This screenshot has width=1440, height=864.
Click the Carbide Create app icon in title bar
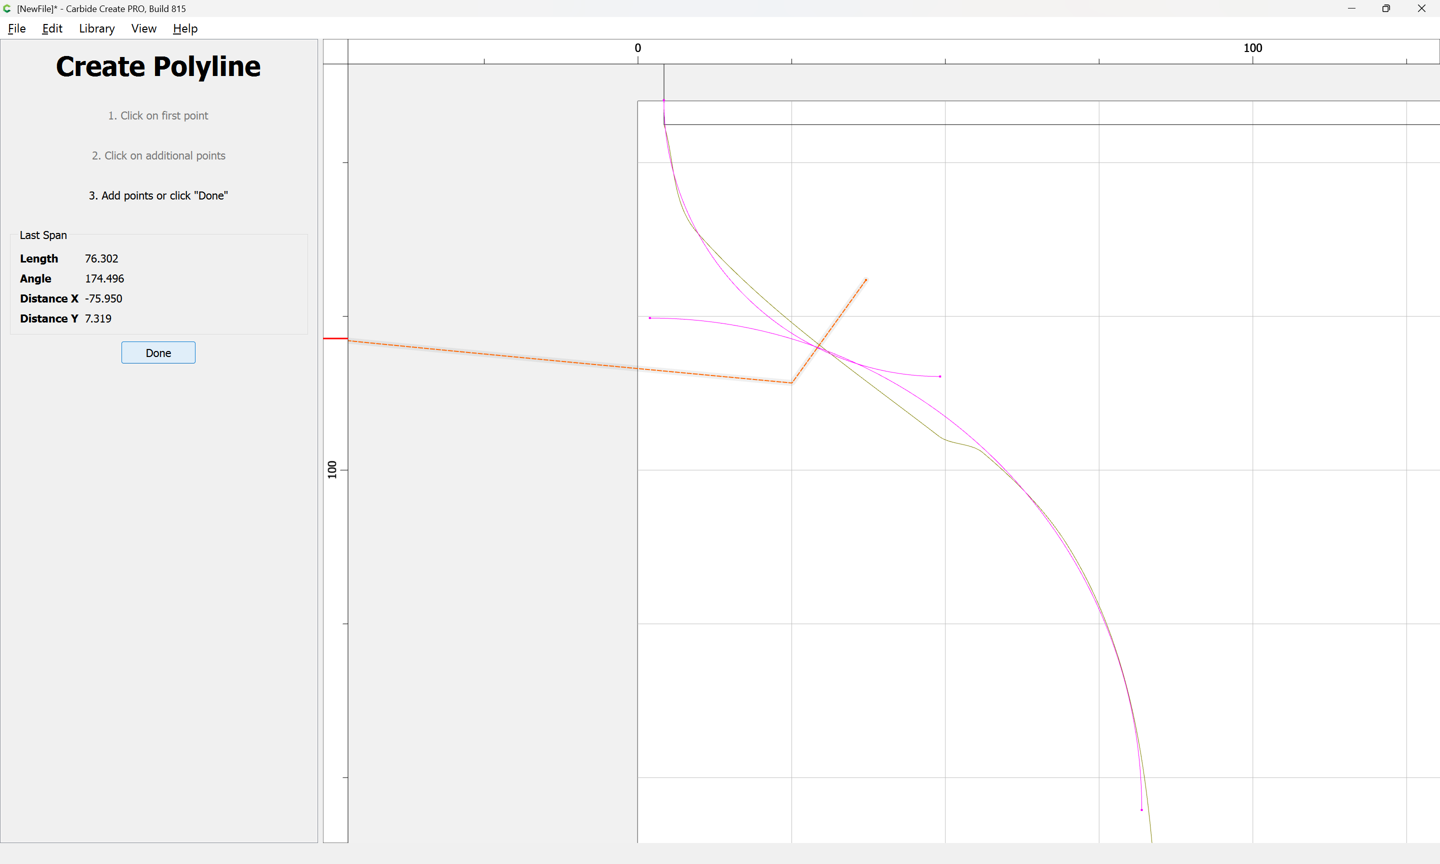click(7, 8)
